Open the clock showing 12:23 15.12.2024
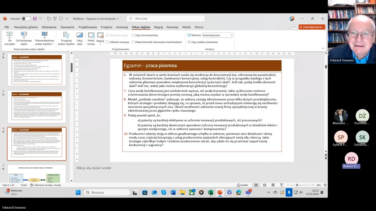The image size is (376, 211). click(x=312, y=193)
